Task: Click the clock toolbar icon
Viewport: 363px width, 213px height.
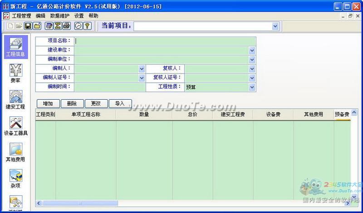Action: (x=78, y=26)
